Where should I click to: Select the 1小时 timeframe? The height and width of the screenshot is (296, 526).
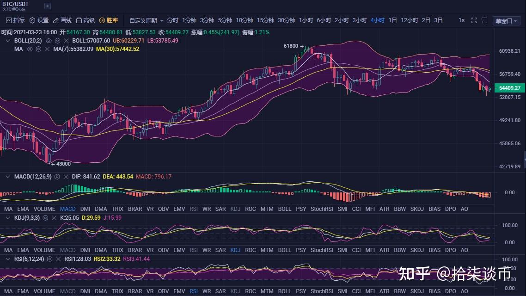click(306, 20)
